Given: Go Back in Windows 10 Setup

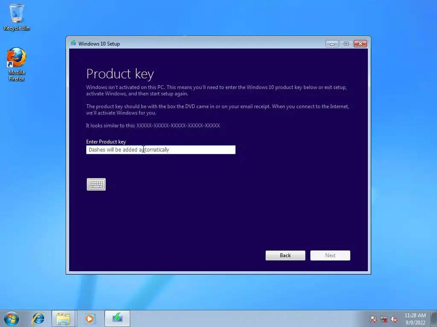Looking at the screenshot, I should (x=286, y=255).
